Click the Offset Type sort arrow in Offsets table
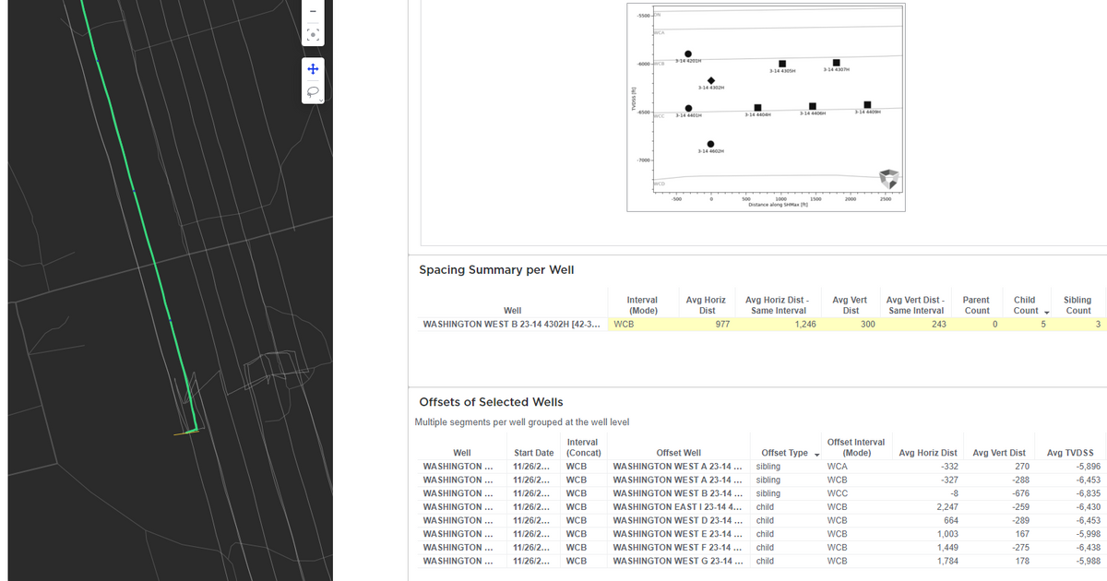 click(x=817, y=454)
